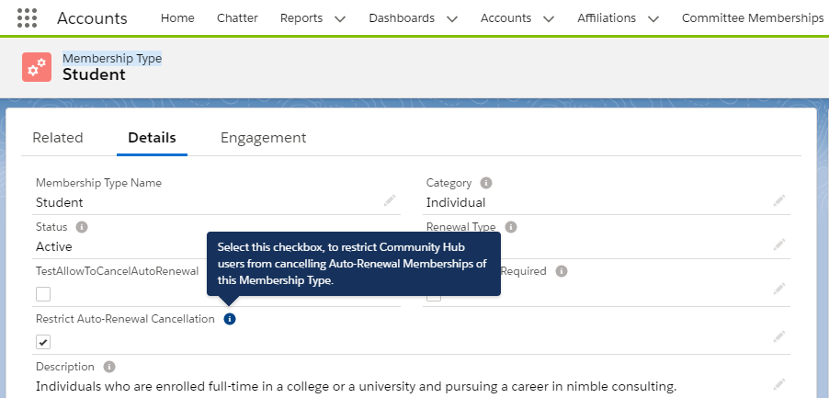
Task: Click the pencil icon for Category field
Action: (x=779, y=200)
